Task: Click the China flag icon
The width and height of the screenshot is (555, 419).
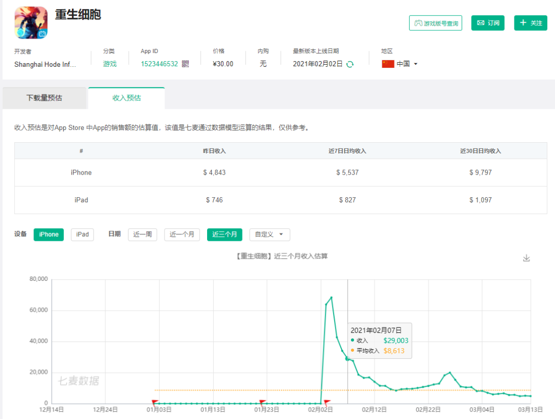Action: [x=388, y=64]
